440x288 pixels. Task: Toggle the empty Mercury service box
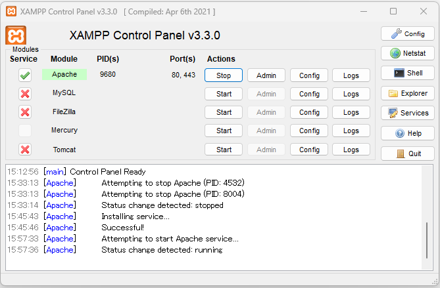click(25, 131)
